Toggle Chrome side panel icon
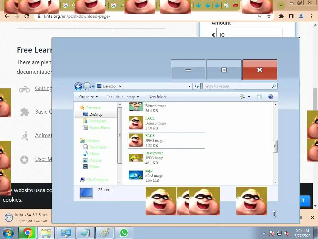Image resolution: width=318 pixels, height=239 pixels. pos(291,16)
